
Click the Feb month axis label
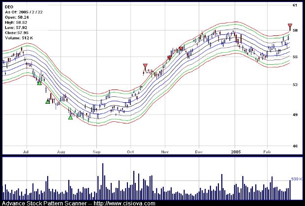click(267, 152)
